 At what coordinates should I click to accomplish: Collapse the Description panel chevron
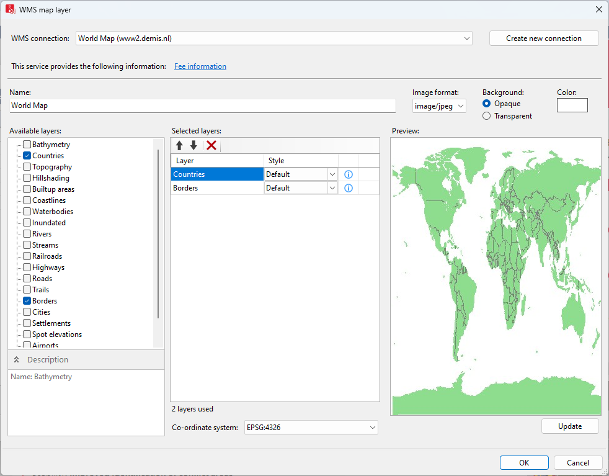pos(17,360)
